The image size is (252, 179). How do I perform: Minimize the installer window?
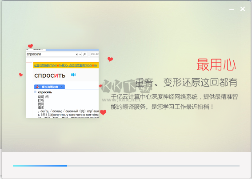click(x=232, y=10)
